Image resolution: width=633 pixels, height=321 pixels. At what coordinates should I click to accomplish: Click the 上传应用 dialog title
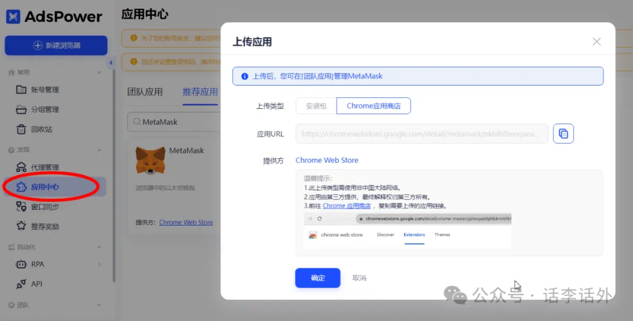point(252,42)
